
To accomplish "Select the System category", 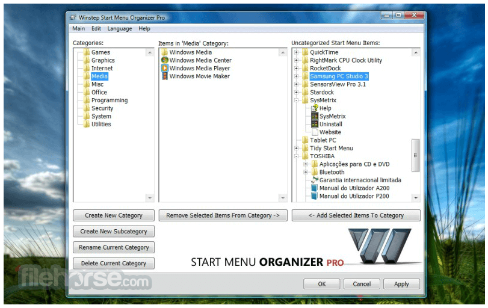I will tap(101, 116).
